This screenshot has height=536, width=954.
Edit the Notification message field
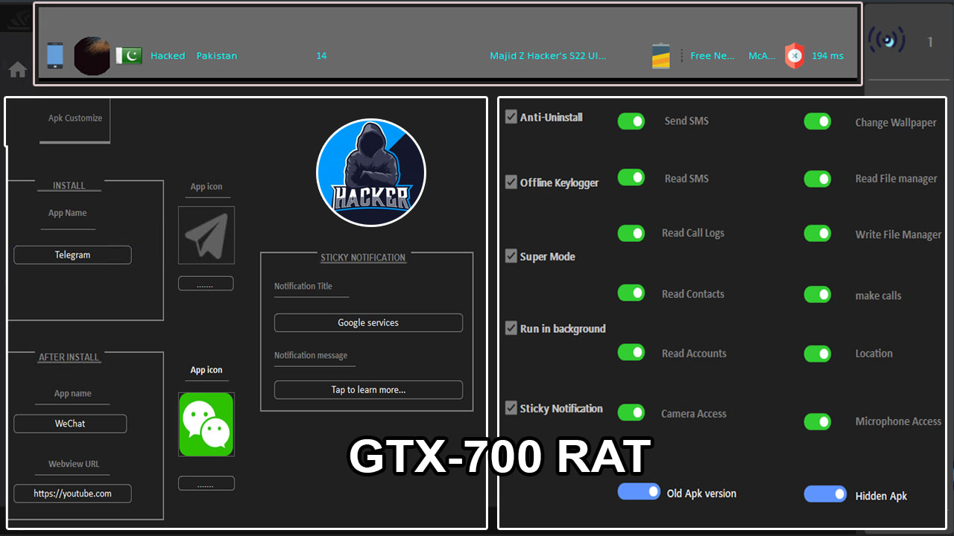(x=368, y=390)
